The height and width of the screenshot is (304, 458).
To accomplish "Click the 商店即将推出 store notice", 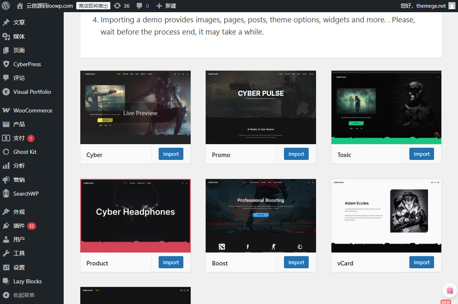I will coord(93,6).
